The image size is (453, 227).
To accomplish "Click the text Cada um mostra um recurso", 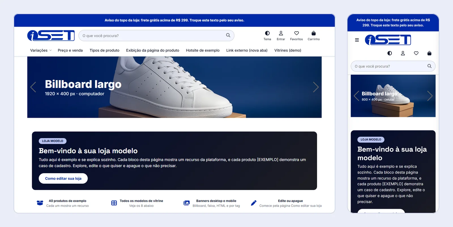I will (67, 206).
